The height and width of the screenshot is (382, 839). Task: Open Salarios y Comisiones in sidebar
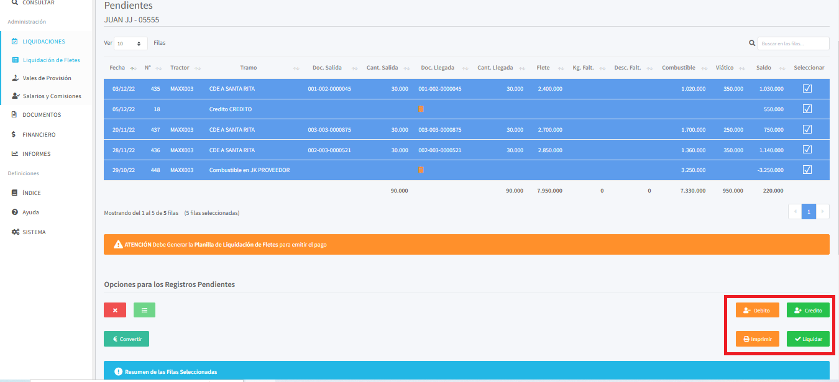coord(52,96)
